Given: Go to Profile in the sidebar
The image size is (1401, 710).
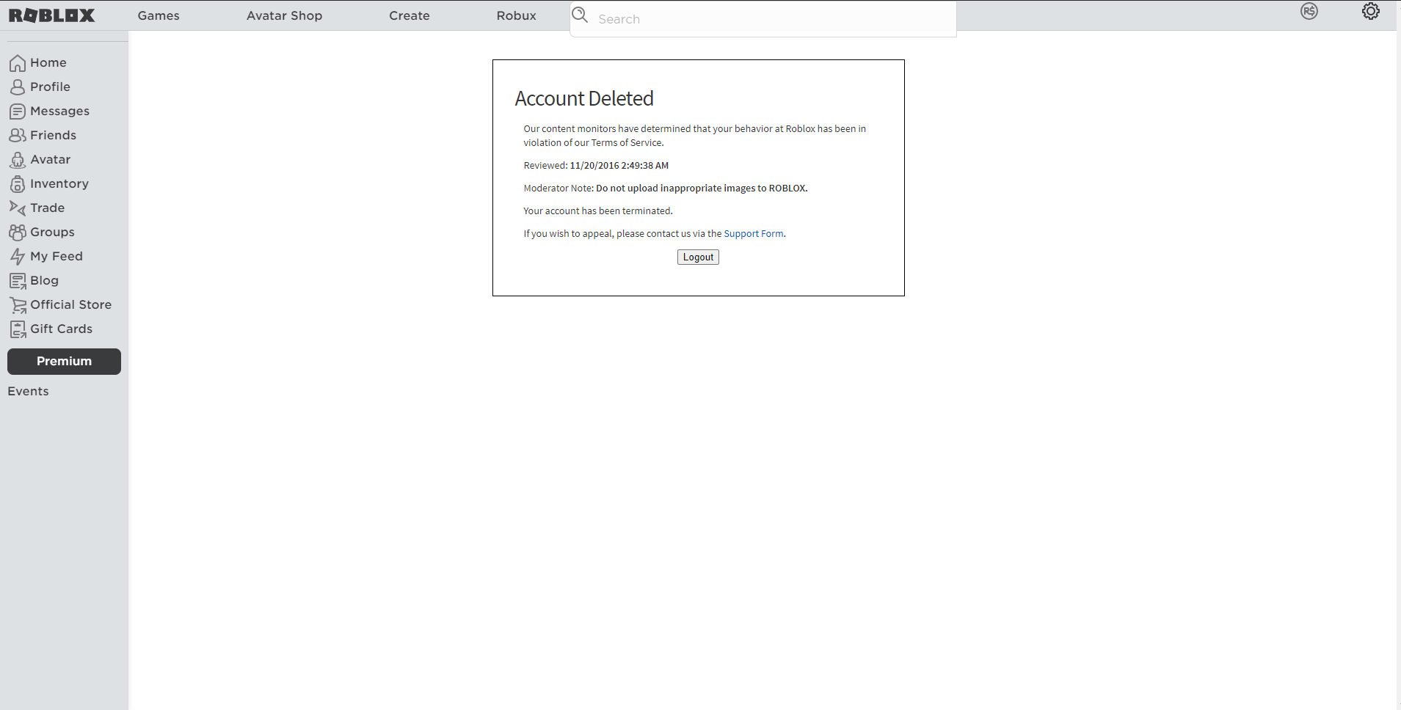Looking at the screenshot, I should [x=50, y=87].
